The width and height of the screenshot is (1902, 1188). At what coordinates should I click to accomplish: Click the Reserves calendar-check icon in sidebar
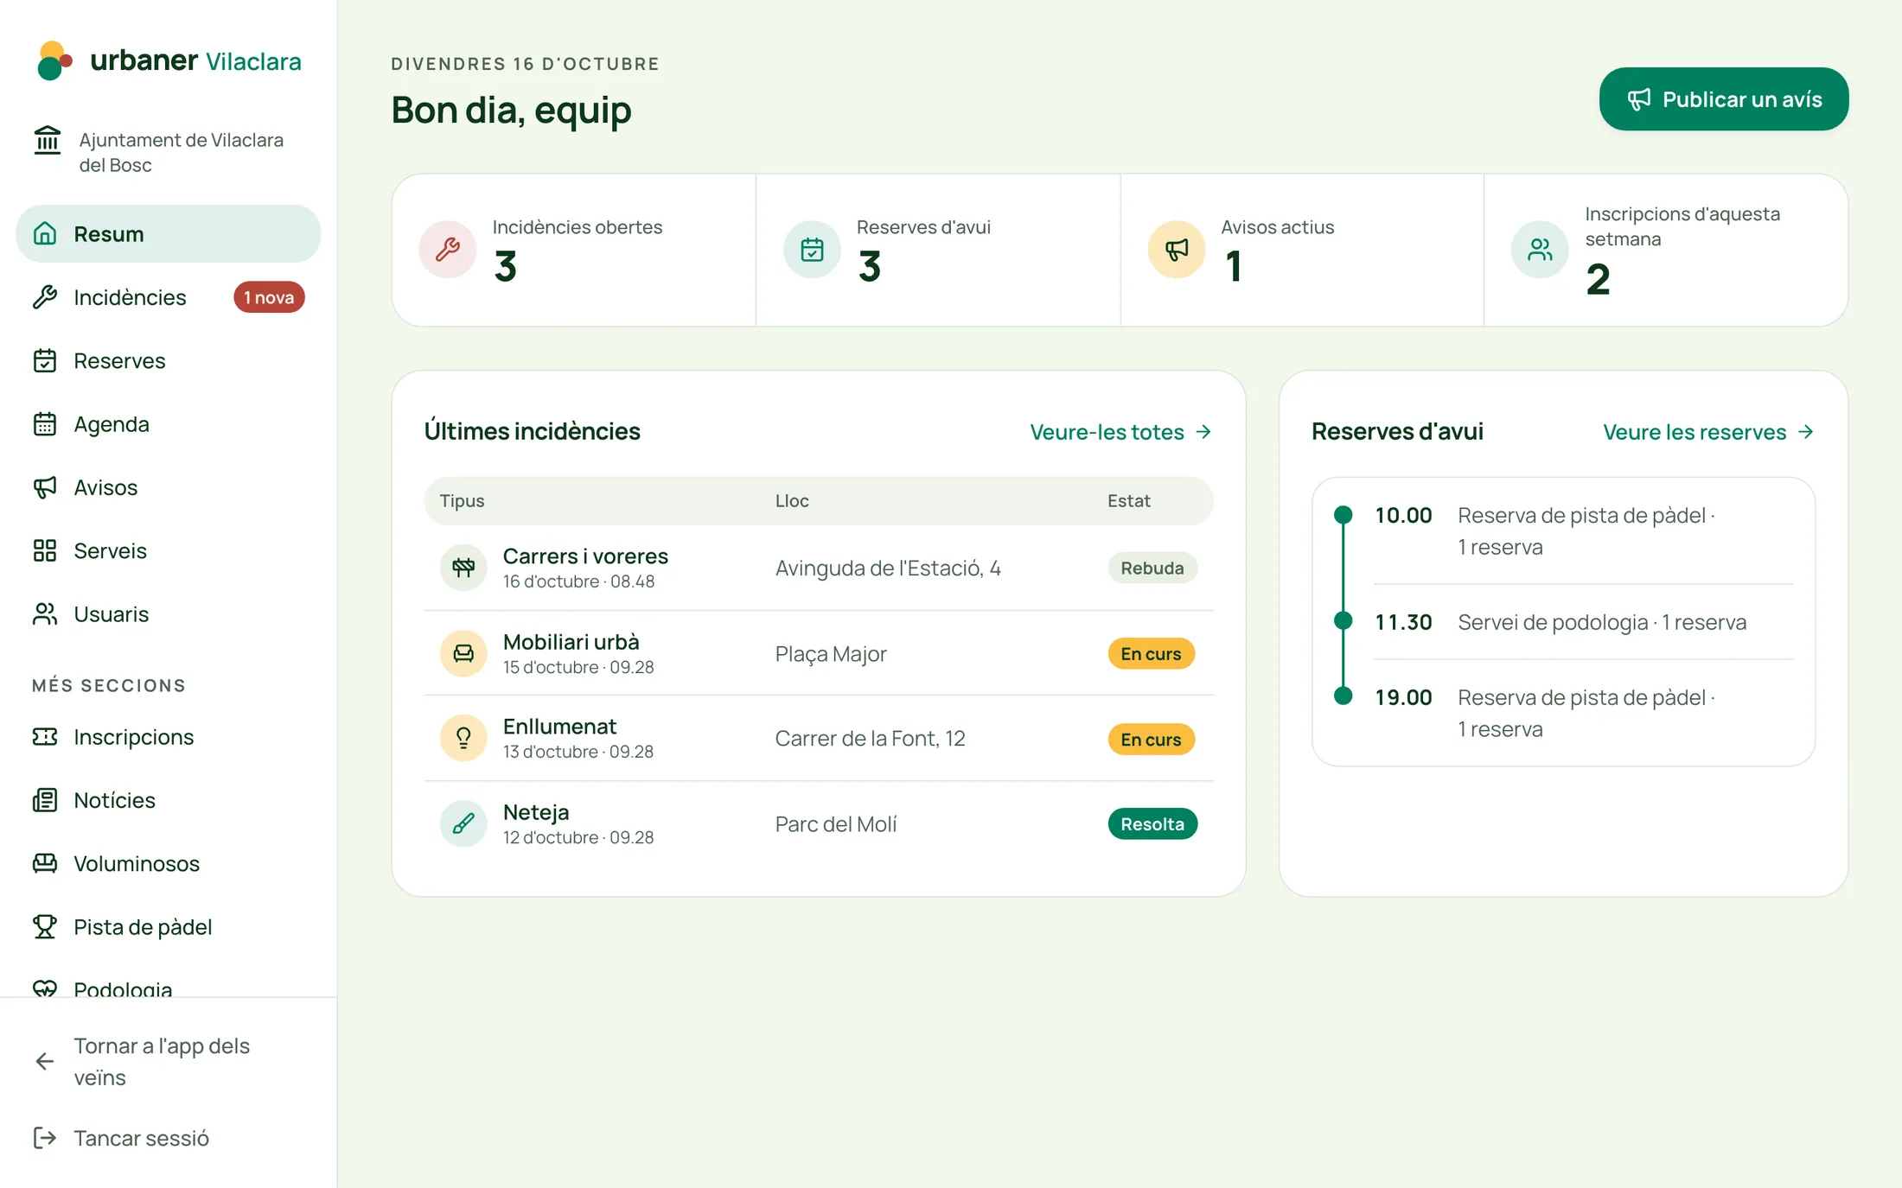tap(45, 360)
